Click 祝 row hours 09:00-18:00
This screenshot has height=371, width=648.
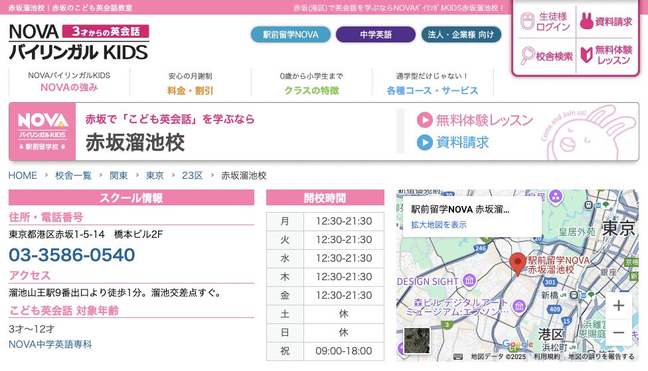tap(344, 351)
